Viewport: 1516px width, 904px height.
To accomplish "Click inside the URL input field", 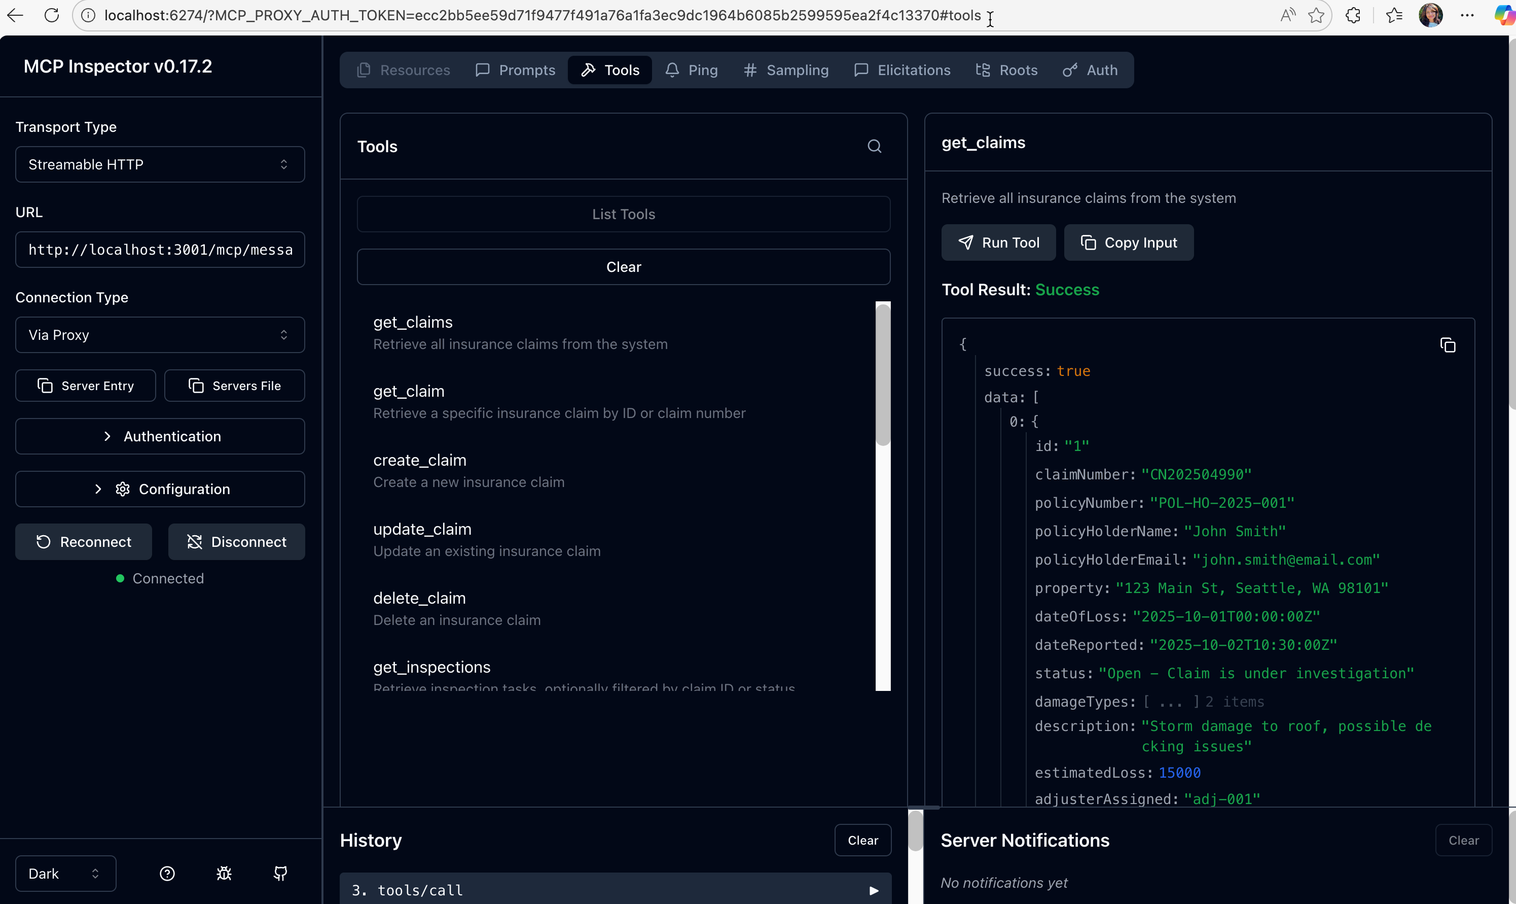I will coord(159,249).
